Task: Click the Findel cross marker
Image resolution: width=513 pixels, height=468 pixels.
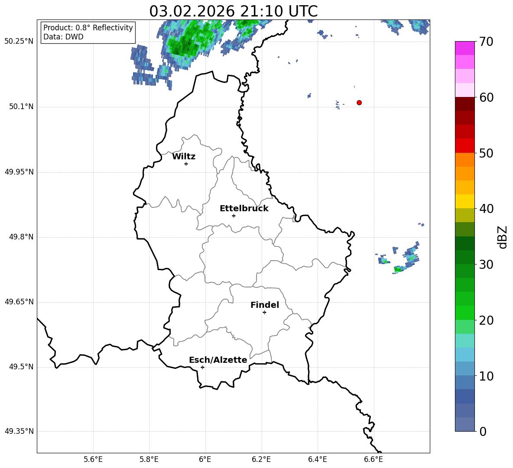Action: 264,313
